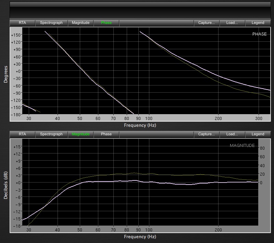Click the +15 decibel axis value

(17, 147)
